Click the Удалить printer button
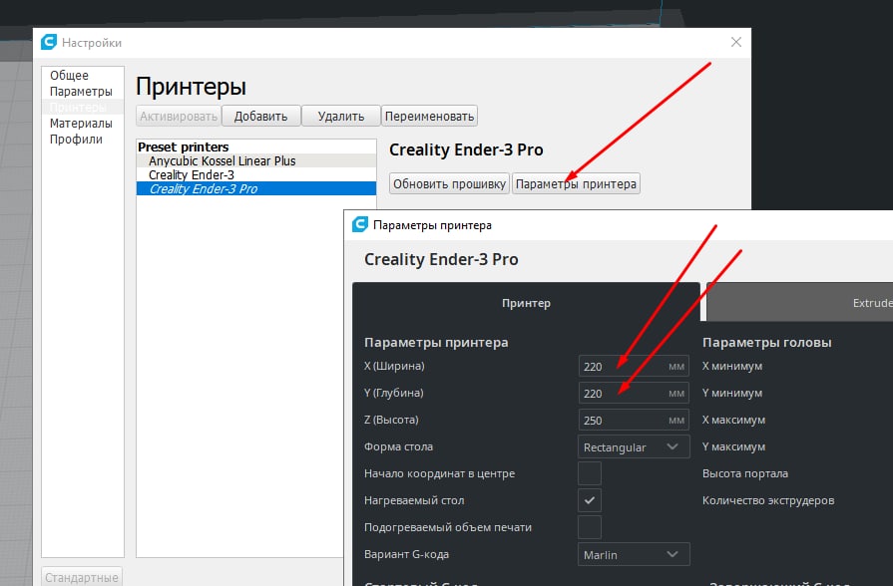893x586 pixels. point(340,116)
